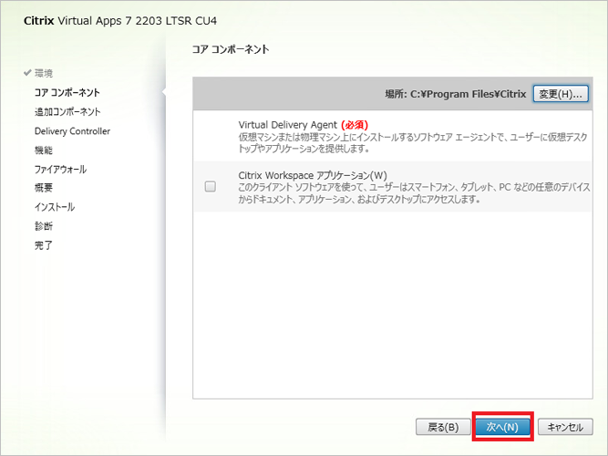This screenshot has height=456, width=608.
Task: Click the Virtual Delivery Agent description text
Action: pos(413,143)
